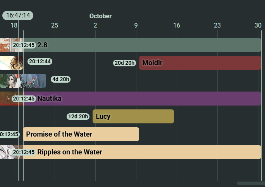Click the date 9 on timeline header
Screen dimensions: 265x187
point(136,26)
